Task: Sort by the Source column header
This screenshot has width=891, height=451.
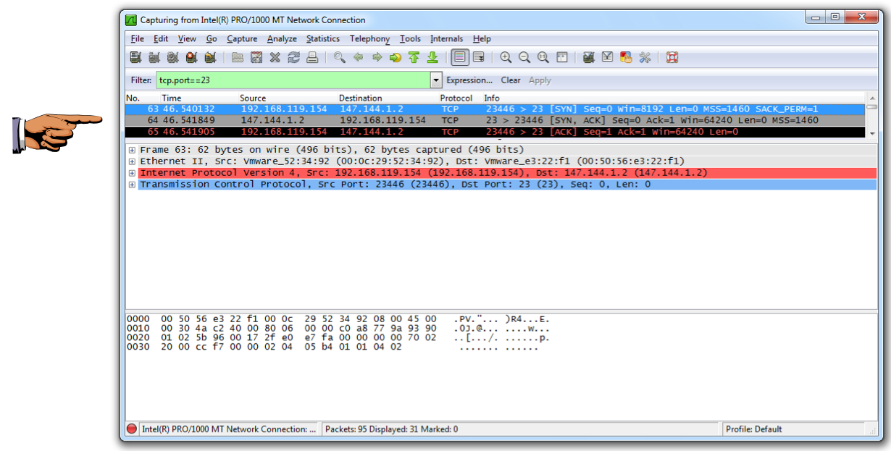Action: point(288,98)
